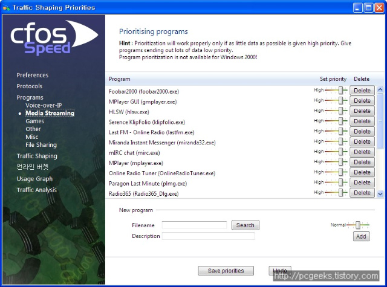Screen dimensions: 387x287
Task: Maximize the Traffic Shaping Priorities window
Action: pyautogui.click(x=368, y=8)
